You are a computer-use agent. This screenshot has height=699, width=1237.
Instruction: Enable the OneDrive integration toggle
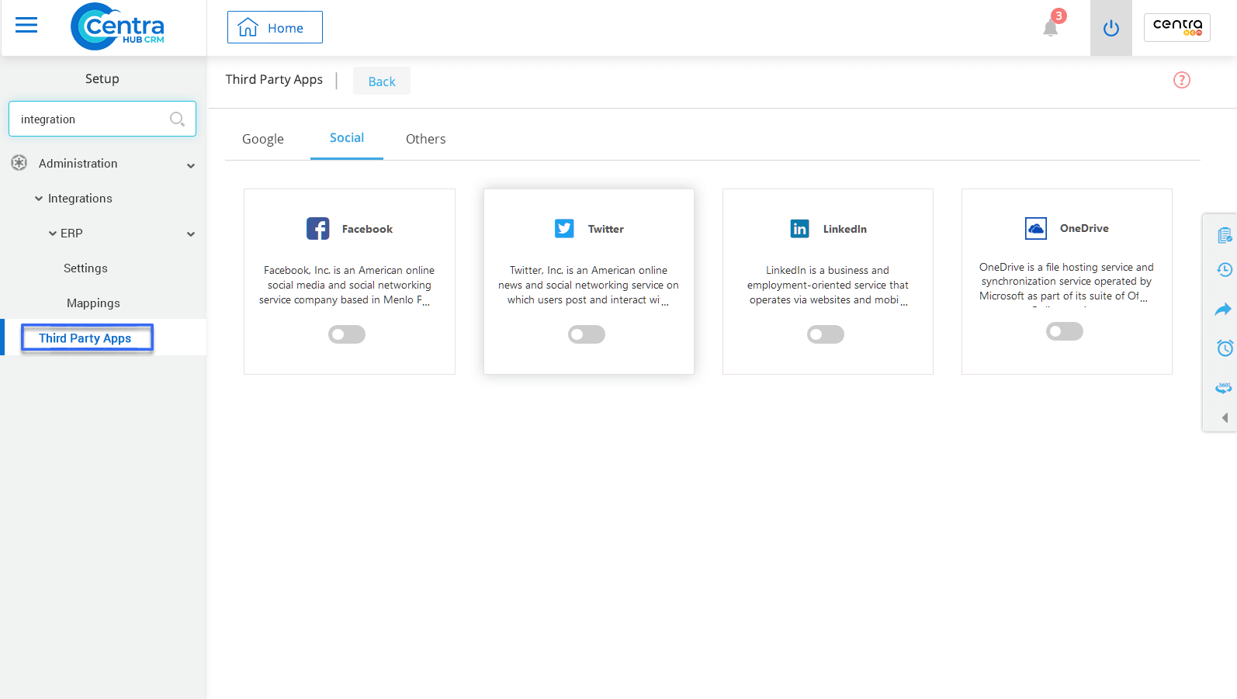tap(1065, 331)
